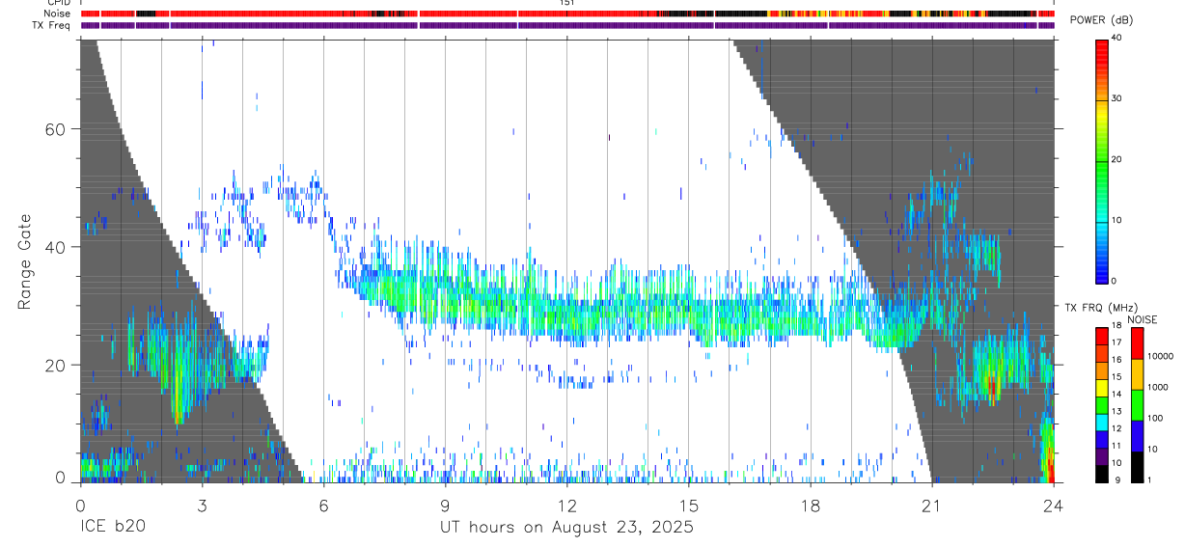1185x547 pixels.
Task: Click the 1000 label on the NOISE legend
Action: click(x=1157, y=388)
